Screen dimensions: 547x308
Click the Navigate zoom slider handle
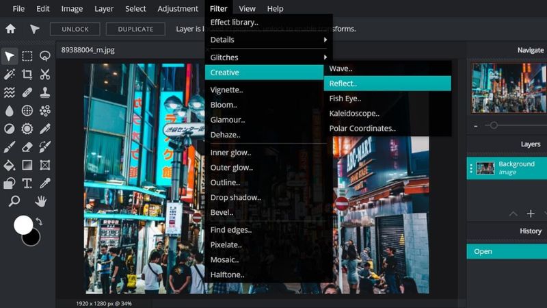click(492, 125)
